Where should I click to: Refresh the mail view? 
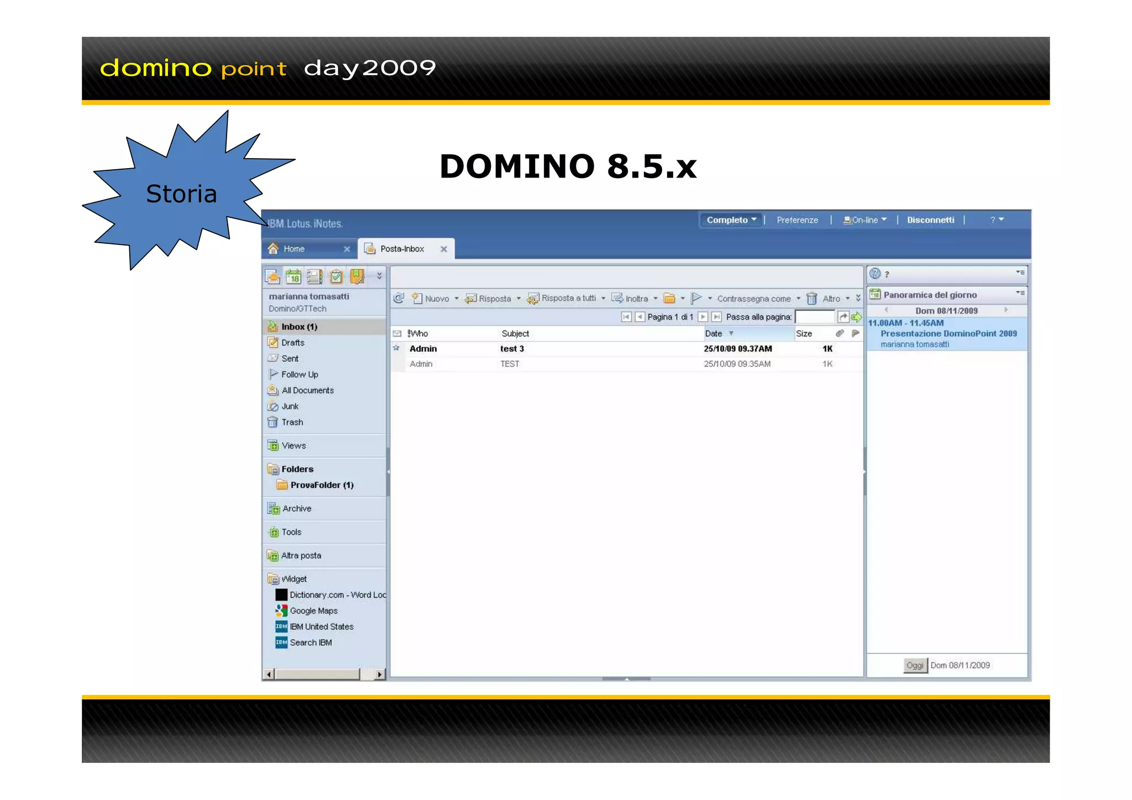pos(399,299)
